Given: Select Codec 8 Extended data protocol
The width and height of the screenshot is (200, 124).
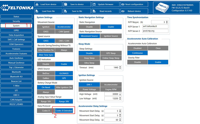Looking at the screenshot, I should tap(64, 111).
